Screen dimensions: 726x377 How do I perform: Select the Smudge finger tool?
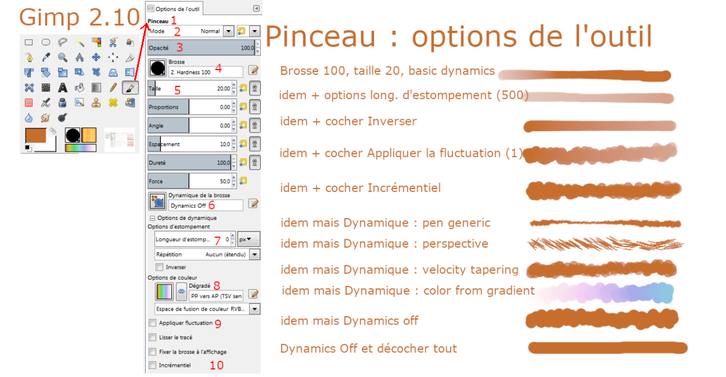[x=45, y=118]
